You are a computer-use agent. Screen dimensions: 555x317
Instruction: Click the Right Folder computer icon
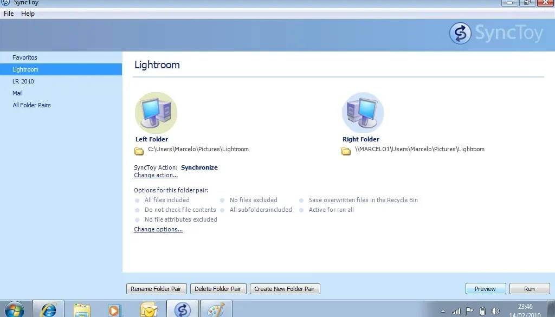363,113
